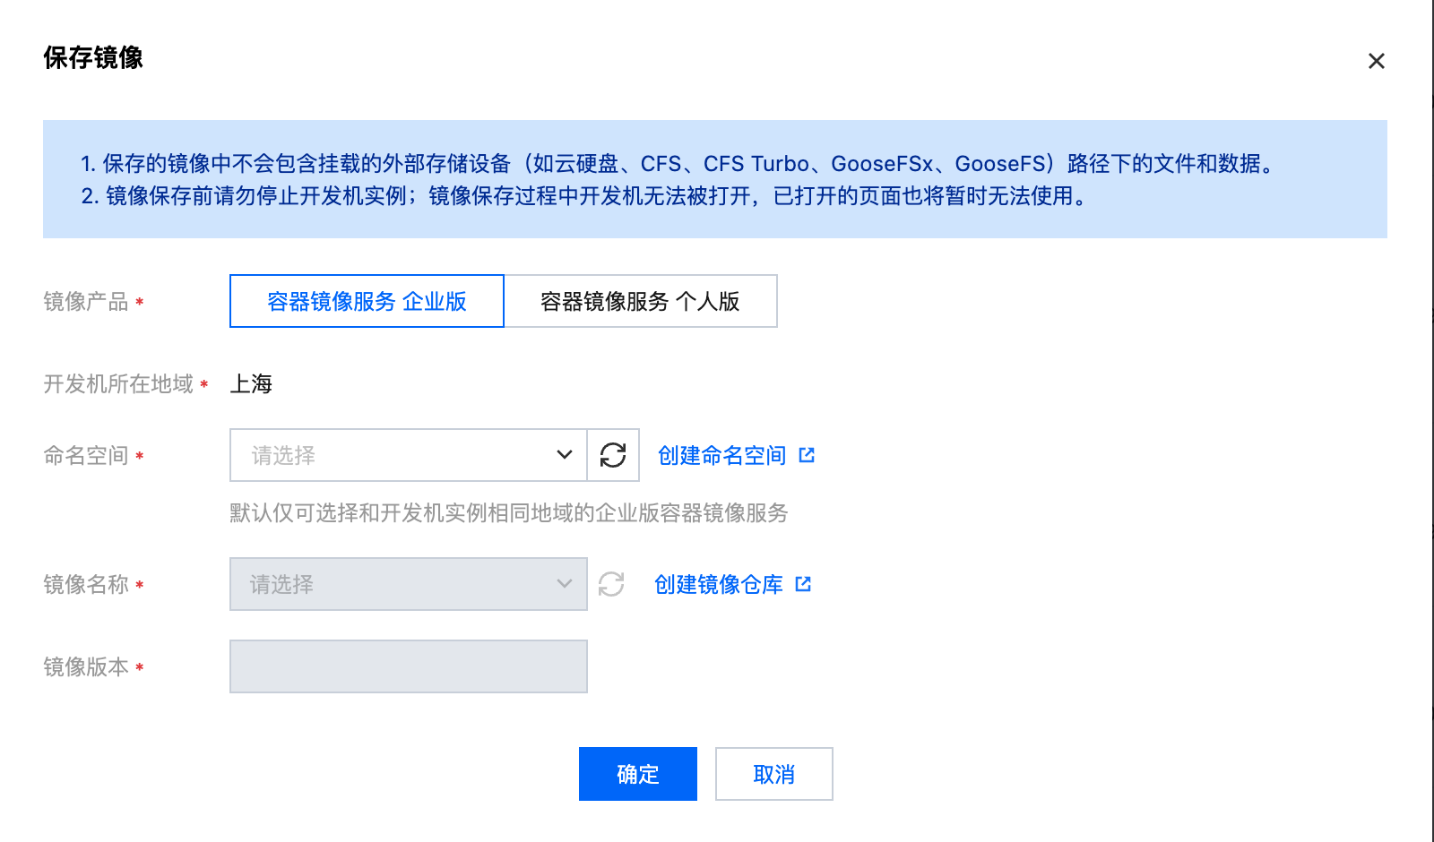Click external-link icon beside 创建镜像仓库

point(803,584)
